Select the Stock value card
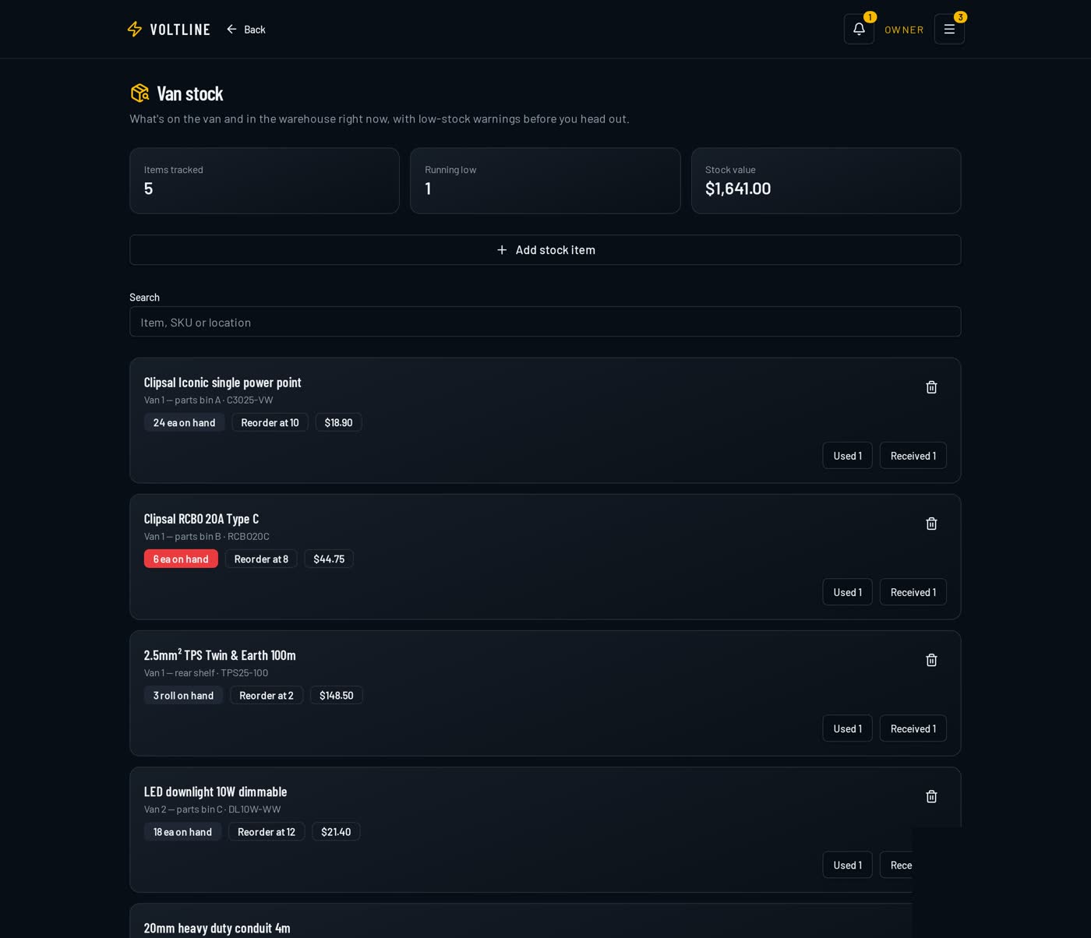 (826, 181)
